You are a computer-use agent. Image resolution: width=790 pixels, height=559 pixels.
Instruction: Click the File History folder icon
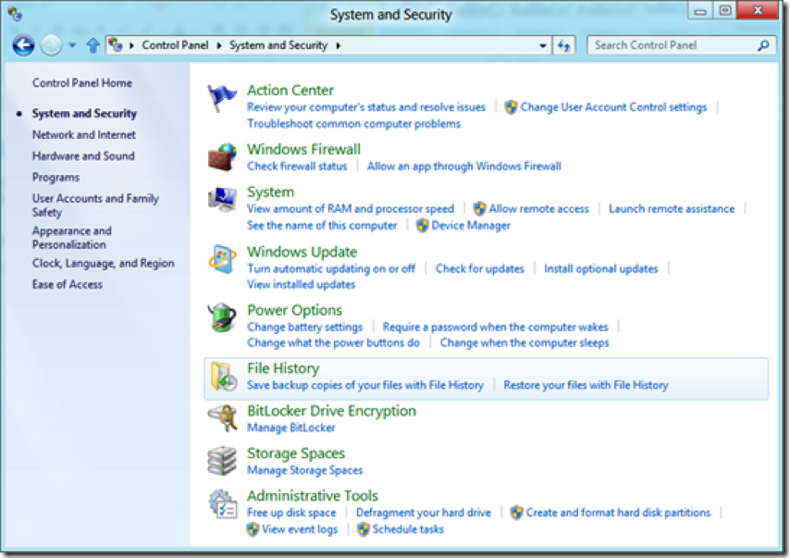point(224,376)
